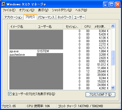Open the ユーザー tab

coord(79,17)
